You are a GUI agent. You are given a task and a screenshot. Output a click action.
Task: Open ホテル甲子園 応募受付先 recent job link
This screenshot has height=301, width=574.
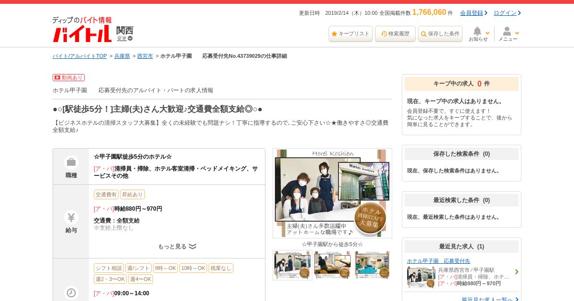point(439,261)
